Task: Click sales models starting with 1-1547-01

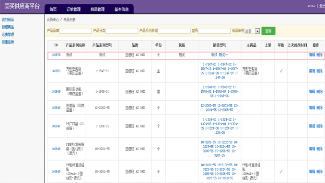Action: point(219,71)
